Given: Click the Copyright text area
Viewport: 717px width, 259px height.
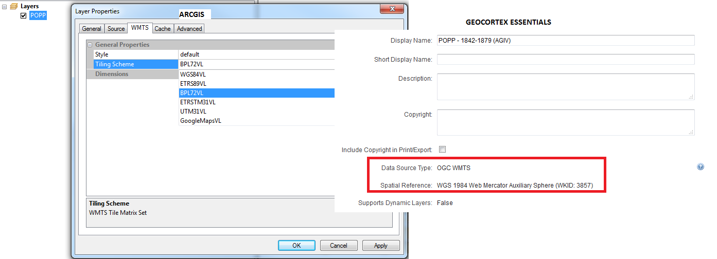Looking at the screenshot, I should (x=566, y=123).
